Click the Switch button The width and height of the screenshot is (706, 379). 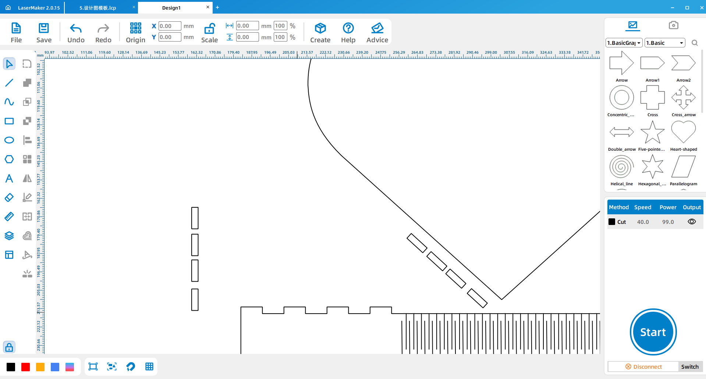[690, 367]
